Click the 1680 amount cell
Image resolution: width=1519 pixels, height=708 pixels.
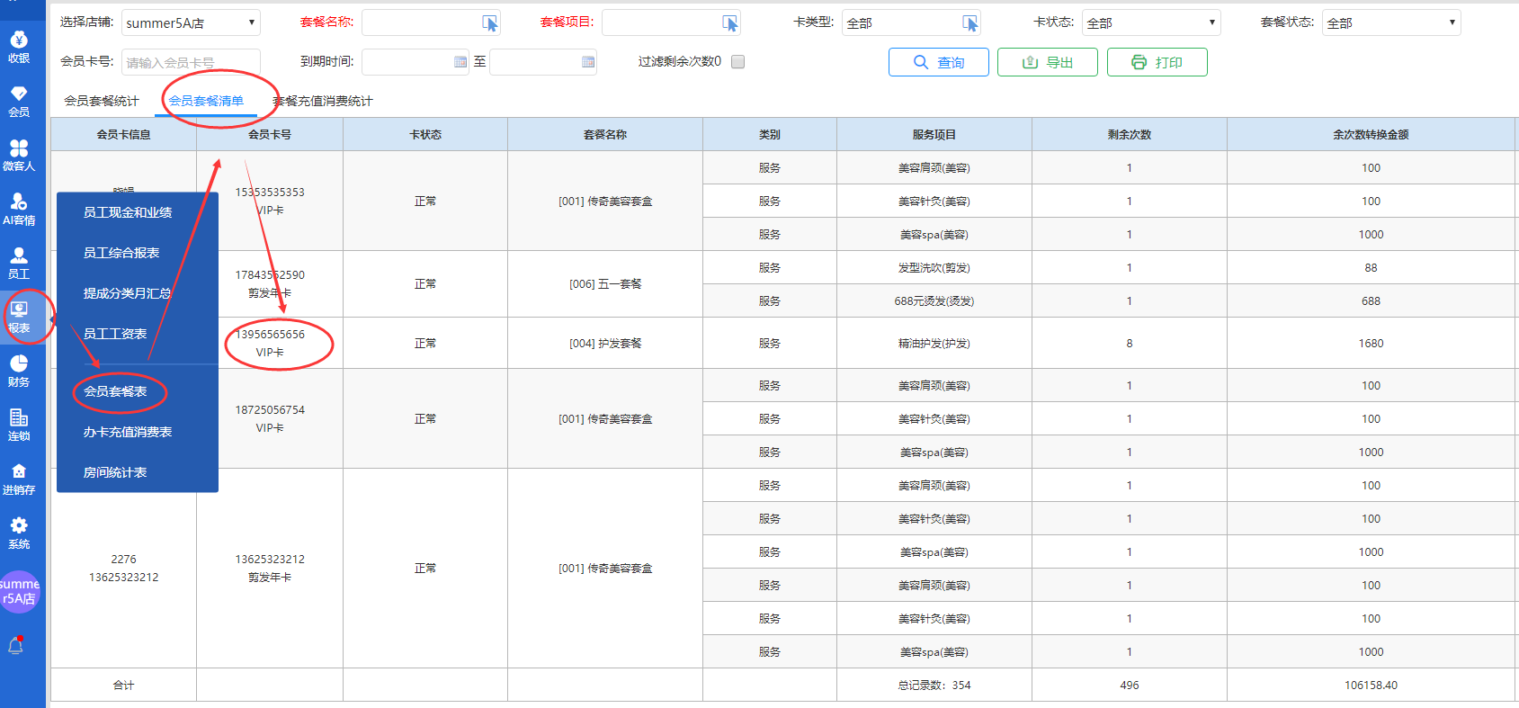click(x=1371, y=344)
